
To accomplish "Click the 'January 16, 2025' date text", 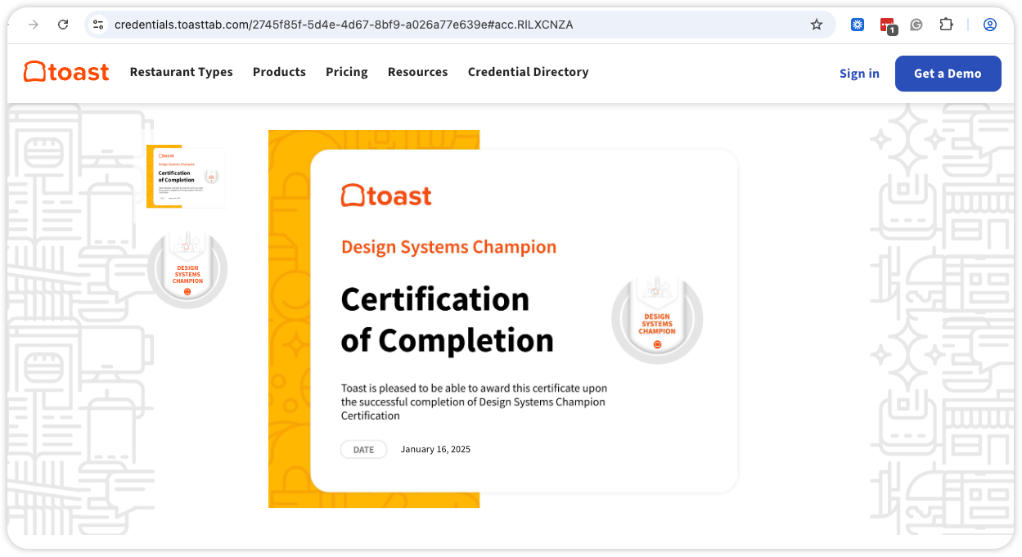I will click(x=435, y=449).
